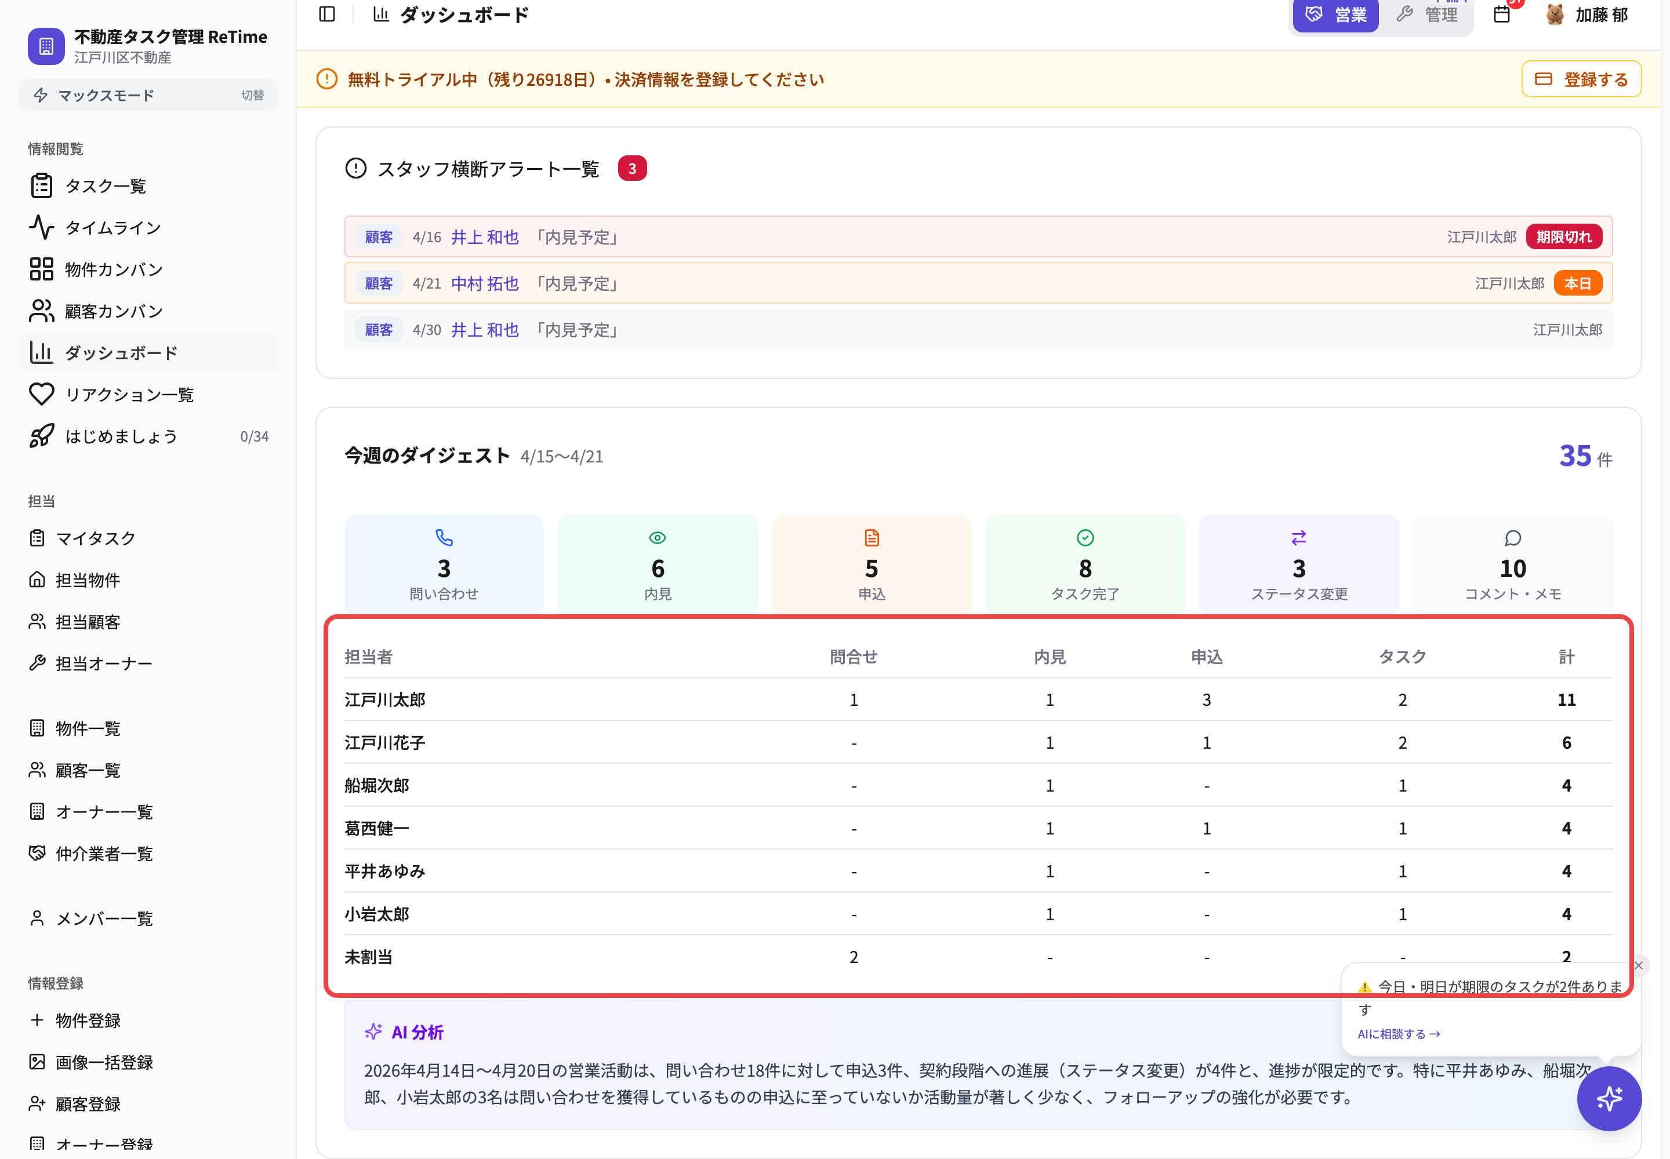Click the eye icon on 内見 card

(x=658, y=537)
